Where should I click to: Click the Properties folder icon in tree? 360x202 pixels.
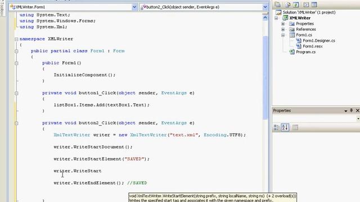[x=292, y=24]
